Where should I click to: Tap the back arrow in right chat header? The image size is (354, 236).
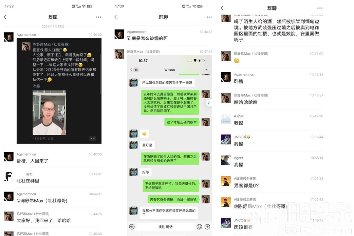point(222,8)
